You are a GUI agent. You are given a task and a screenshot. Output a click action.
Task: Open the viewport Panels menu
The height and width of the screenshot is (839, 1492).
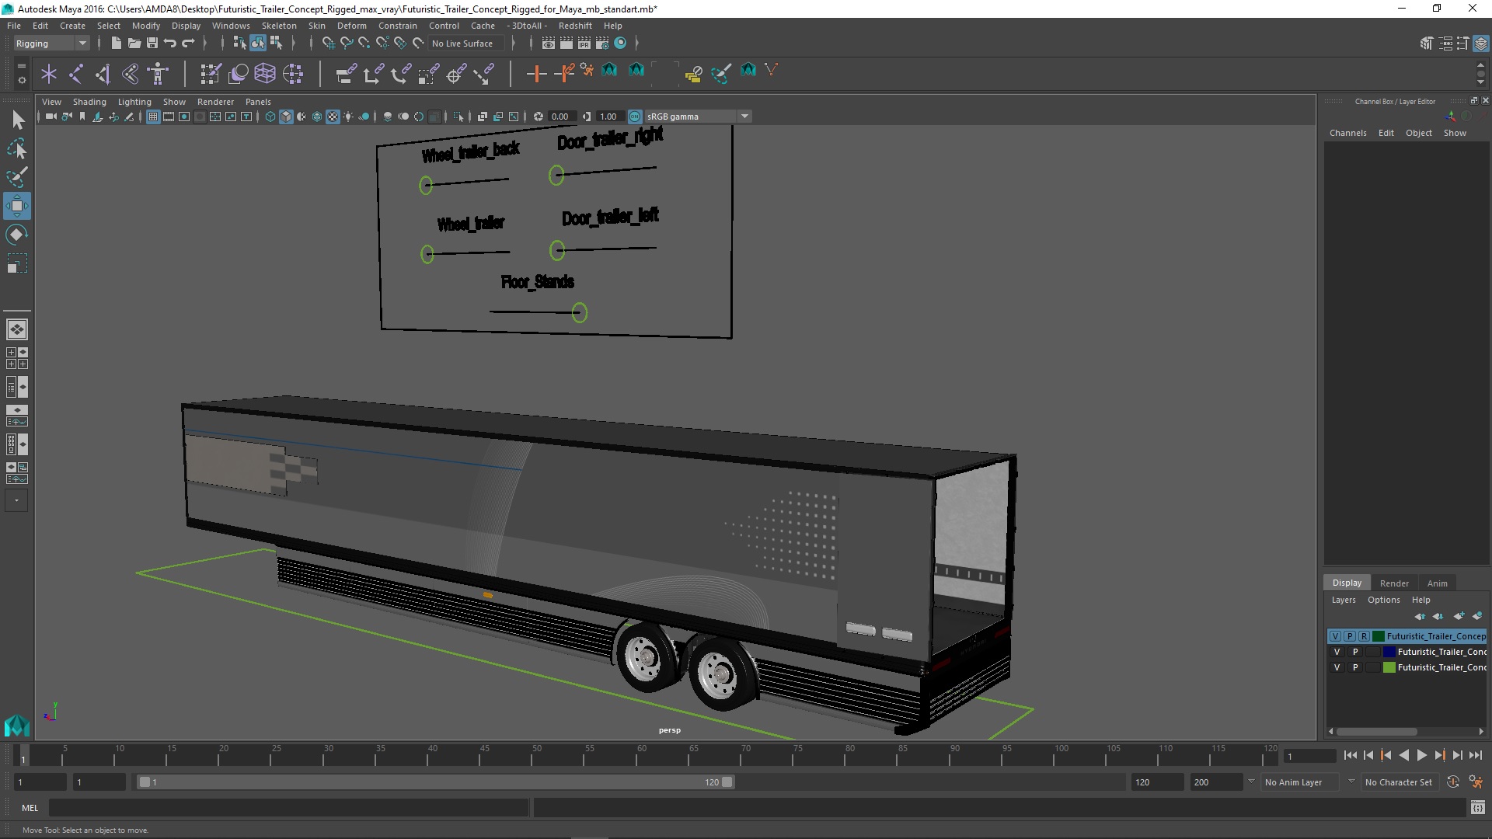[258, 102]
